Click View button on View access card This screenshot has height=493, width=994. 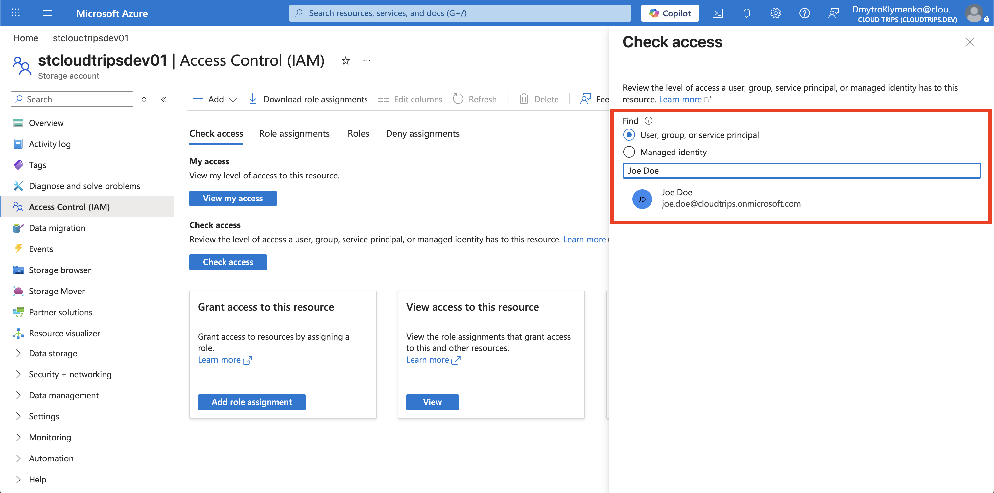tap(432, 402)
